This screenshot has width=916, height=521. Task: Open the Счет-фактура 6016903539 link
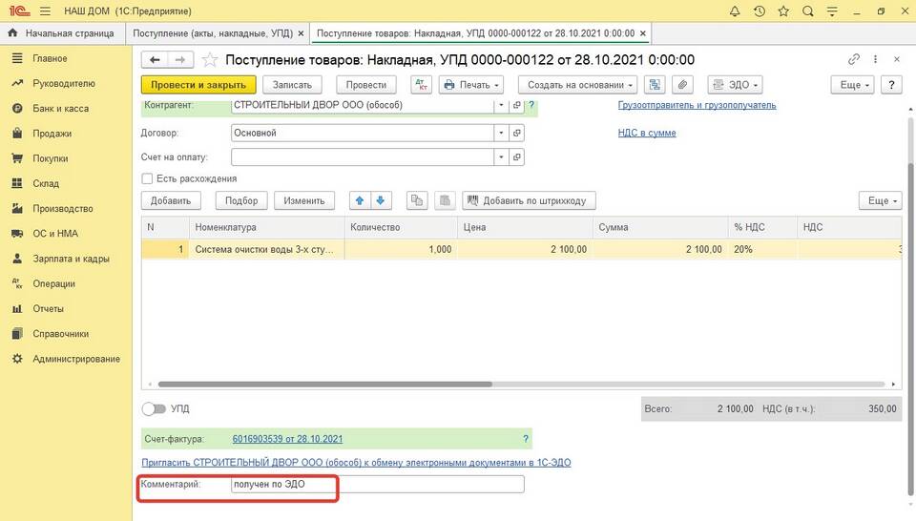tap(287, 439)
